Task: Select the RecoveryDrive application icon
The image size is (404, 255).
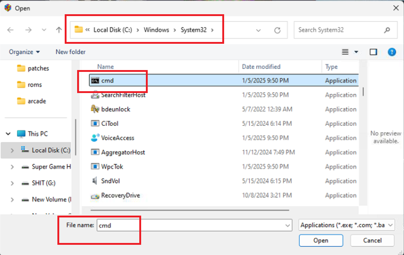Action: click(95, 196)
